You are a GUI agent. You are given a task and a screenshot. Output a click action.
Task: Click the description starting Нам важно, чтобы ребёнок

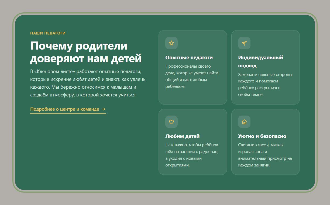(x=192, y=155)
